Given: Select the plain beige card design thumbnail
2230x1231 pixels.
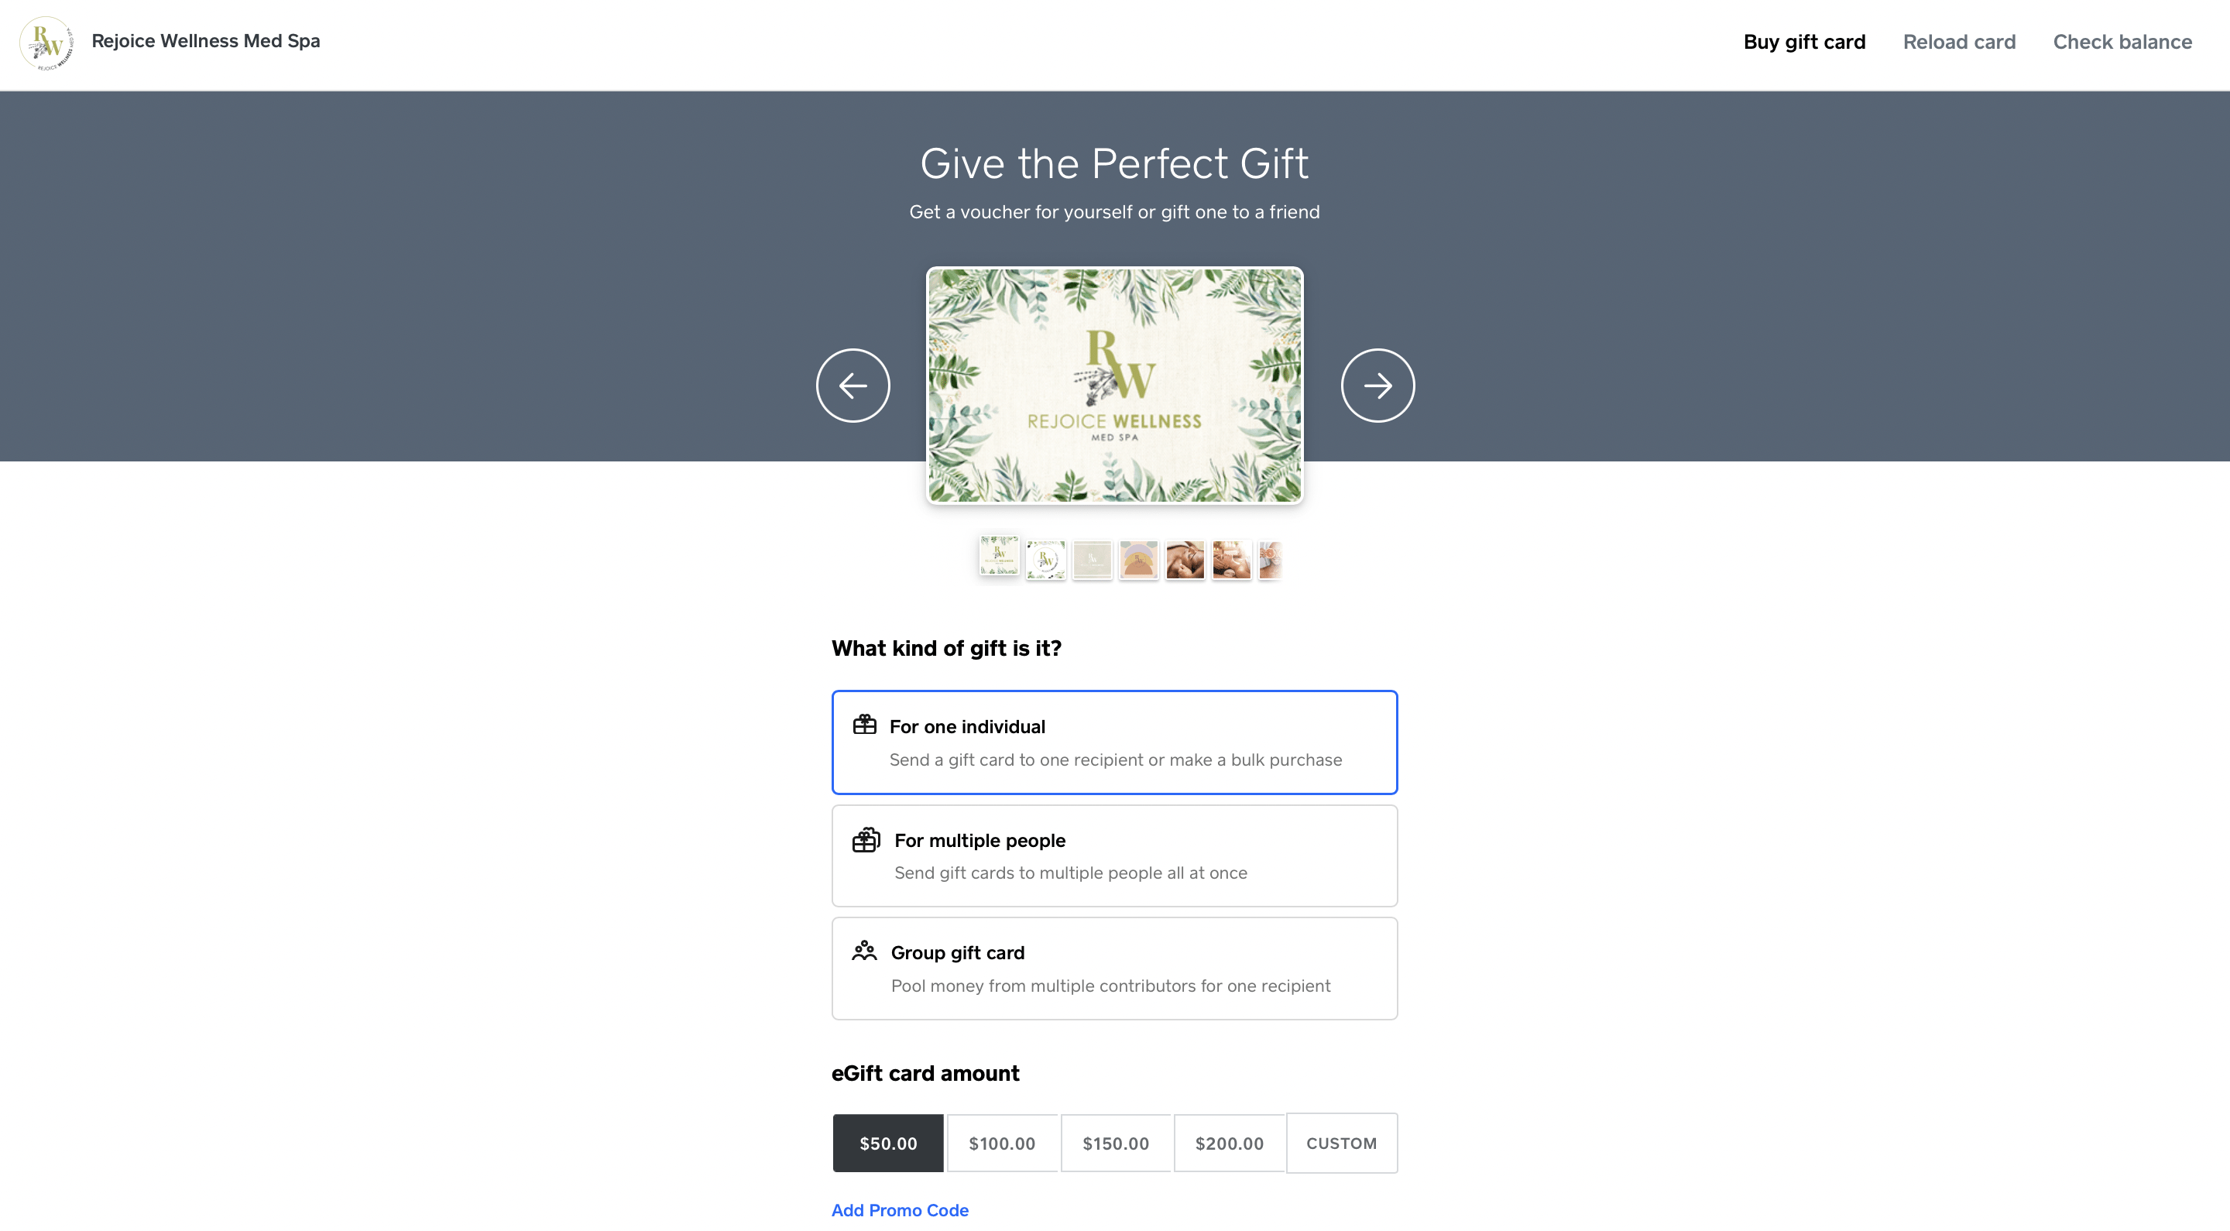Looking at the screenshot, I should tap(1092, 560).
